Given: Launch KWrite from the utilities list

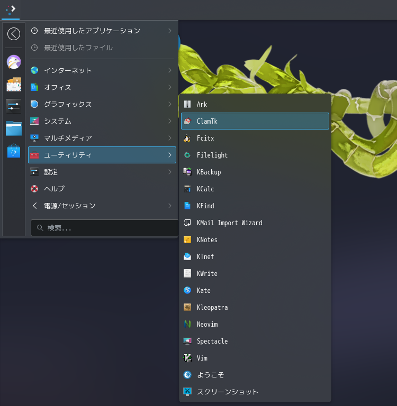Looking at the screenshot, I should [x=255, y=273].
